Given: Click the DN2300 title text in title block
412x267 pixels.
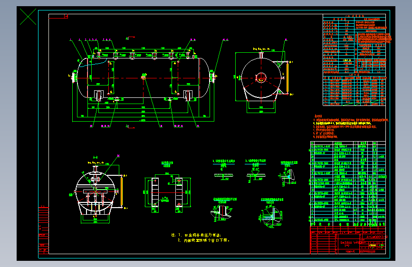Looking at the screenshot, I should [x=346, y=243].
